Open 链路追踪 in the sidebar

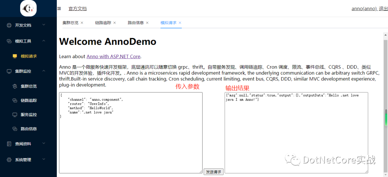29,101
